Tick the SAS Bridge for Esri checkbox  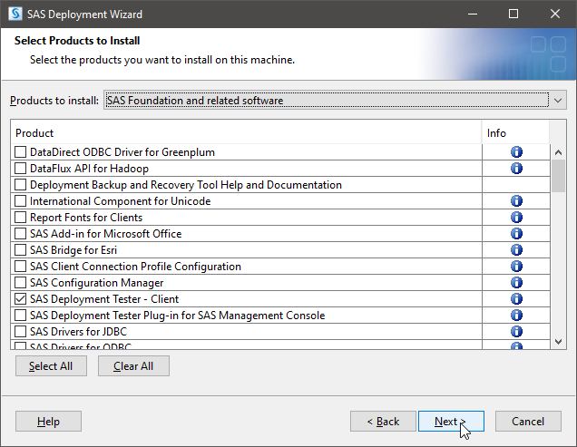pyautogui.click(x=20, y=250)
